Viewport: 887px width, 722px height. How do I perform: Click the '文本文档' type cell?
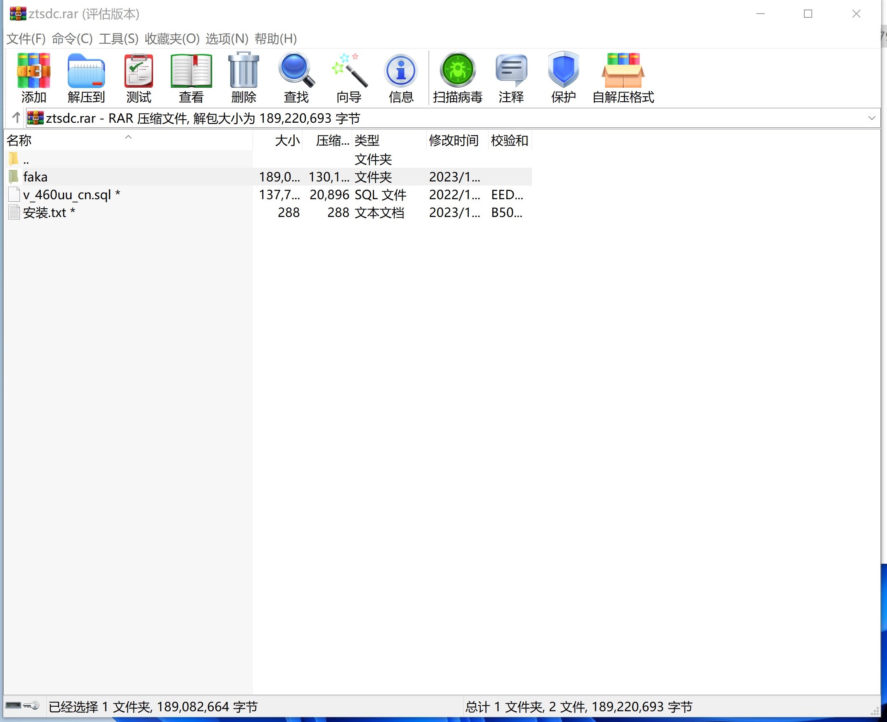[x=379, y=212]
